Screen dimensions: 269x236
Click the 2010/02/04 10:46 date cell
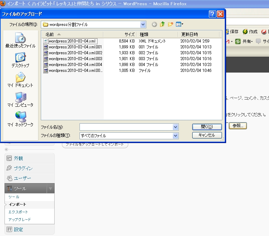click(x=196, y=70)
